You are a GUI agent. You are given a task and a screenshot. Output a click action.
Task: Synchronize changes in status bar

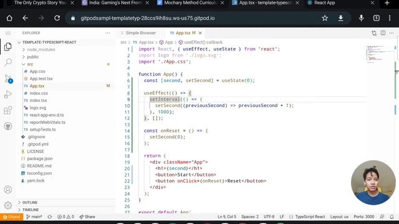pos(50,217)
